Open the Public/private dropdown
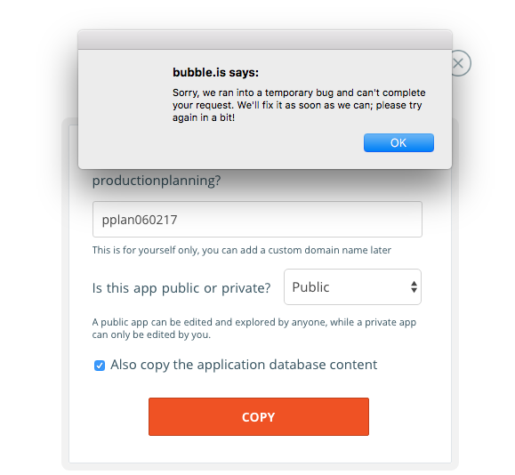 coord(352,286)
